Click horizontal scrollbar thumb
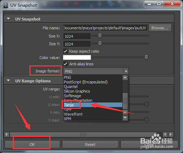 (83, 135)
